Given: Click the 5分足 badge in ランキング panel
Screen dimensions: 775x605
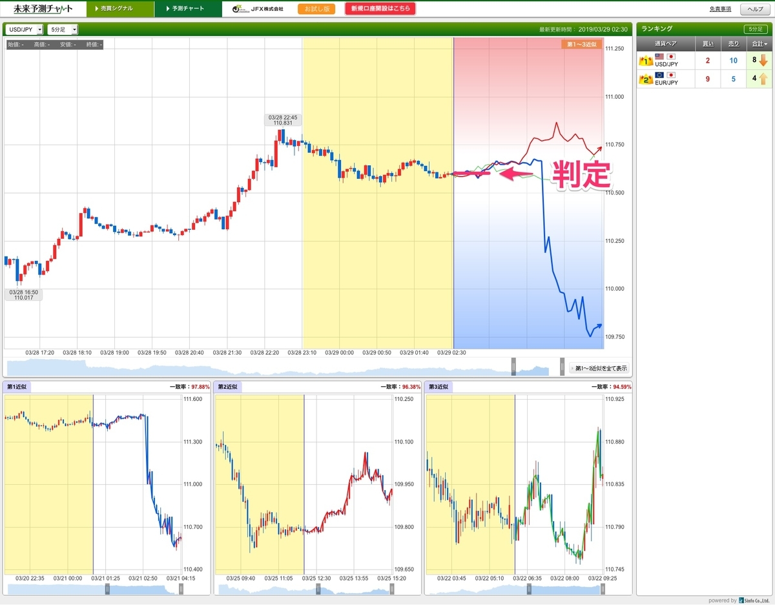Looking at the screenshot, I should [x=755, y=29].
